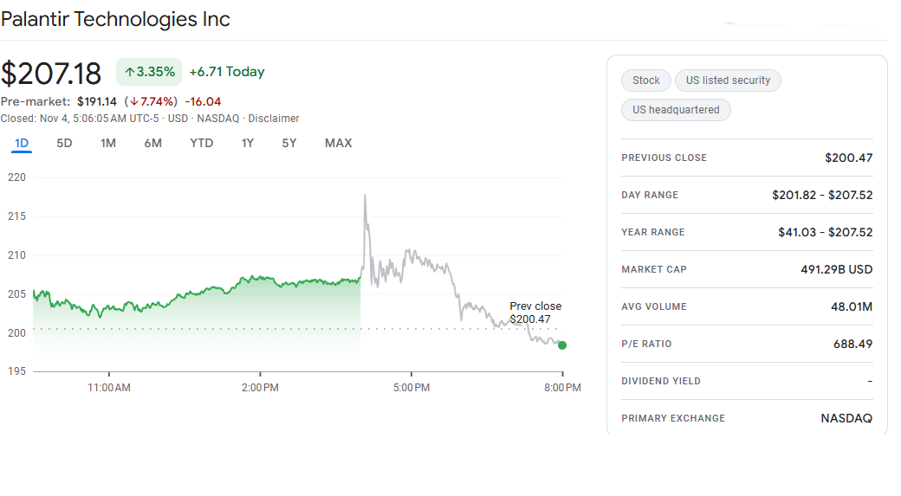Viewport: 901px width, 496px height.
Task: Click the US listed security chip
Action: tap(728, 81)
